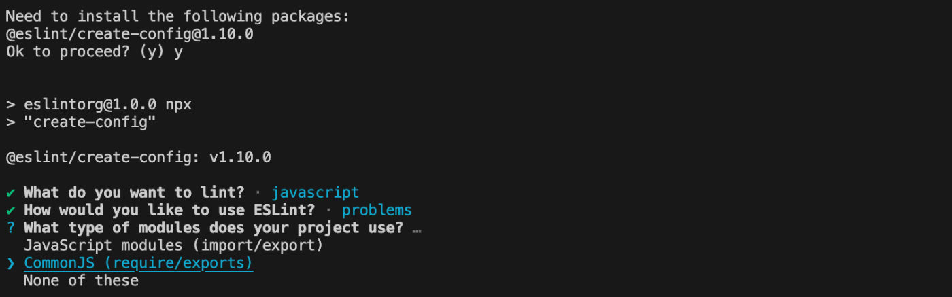
Task: Click the "javascript" answer text
Action: pos(315,193)
